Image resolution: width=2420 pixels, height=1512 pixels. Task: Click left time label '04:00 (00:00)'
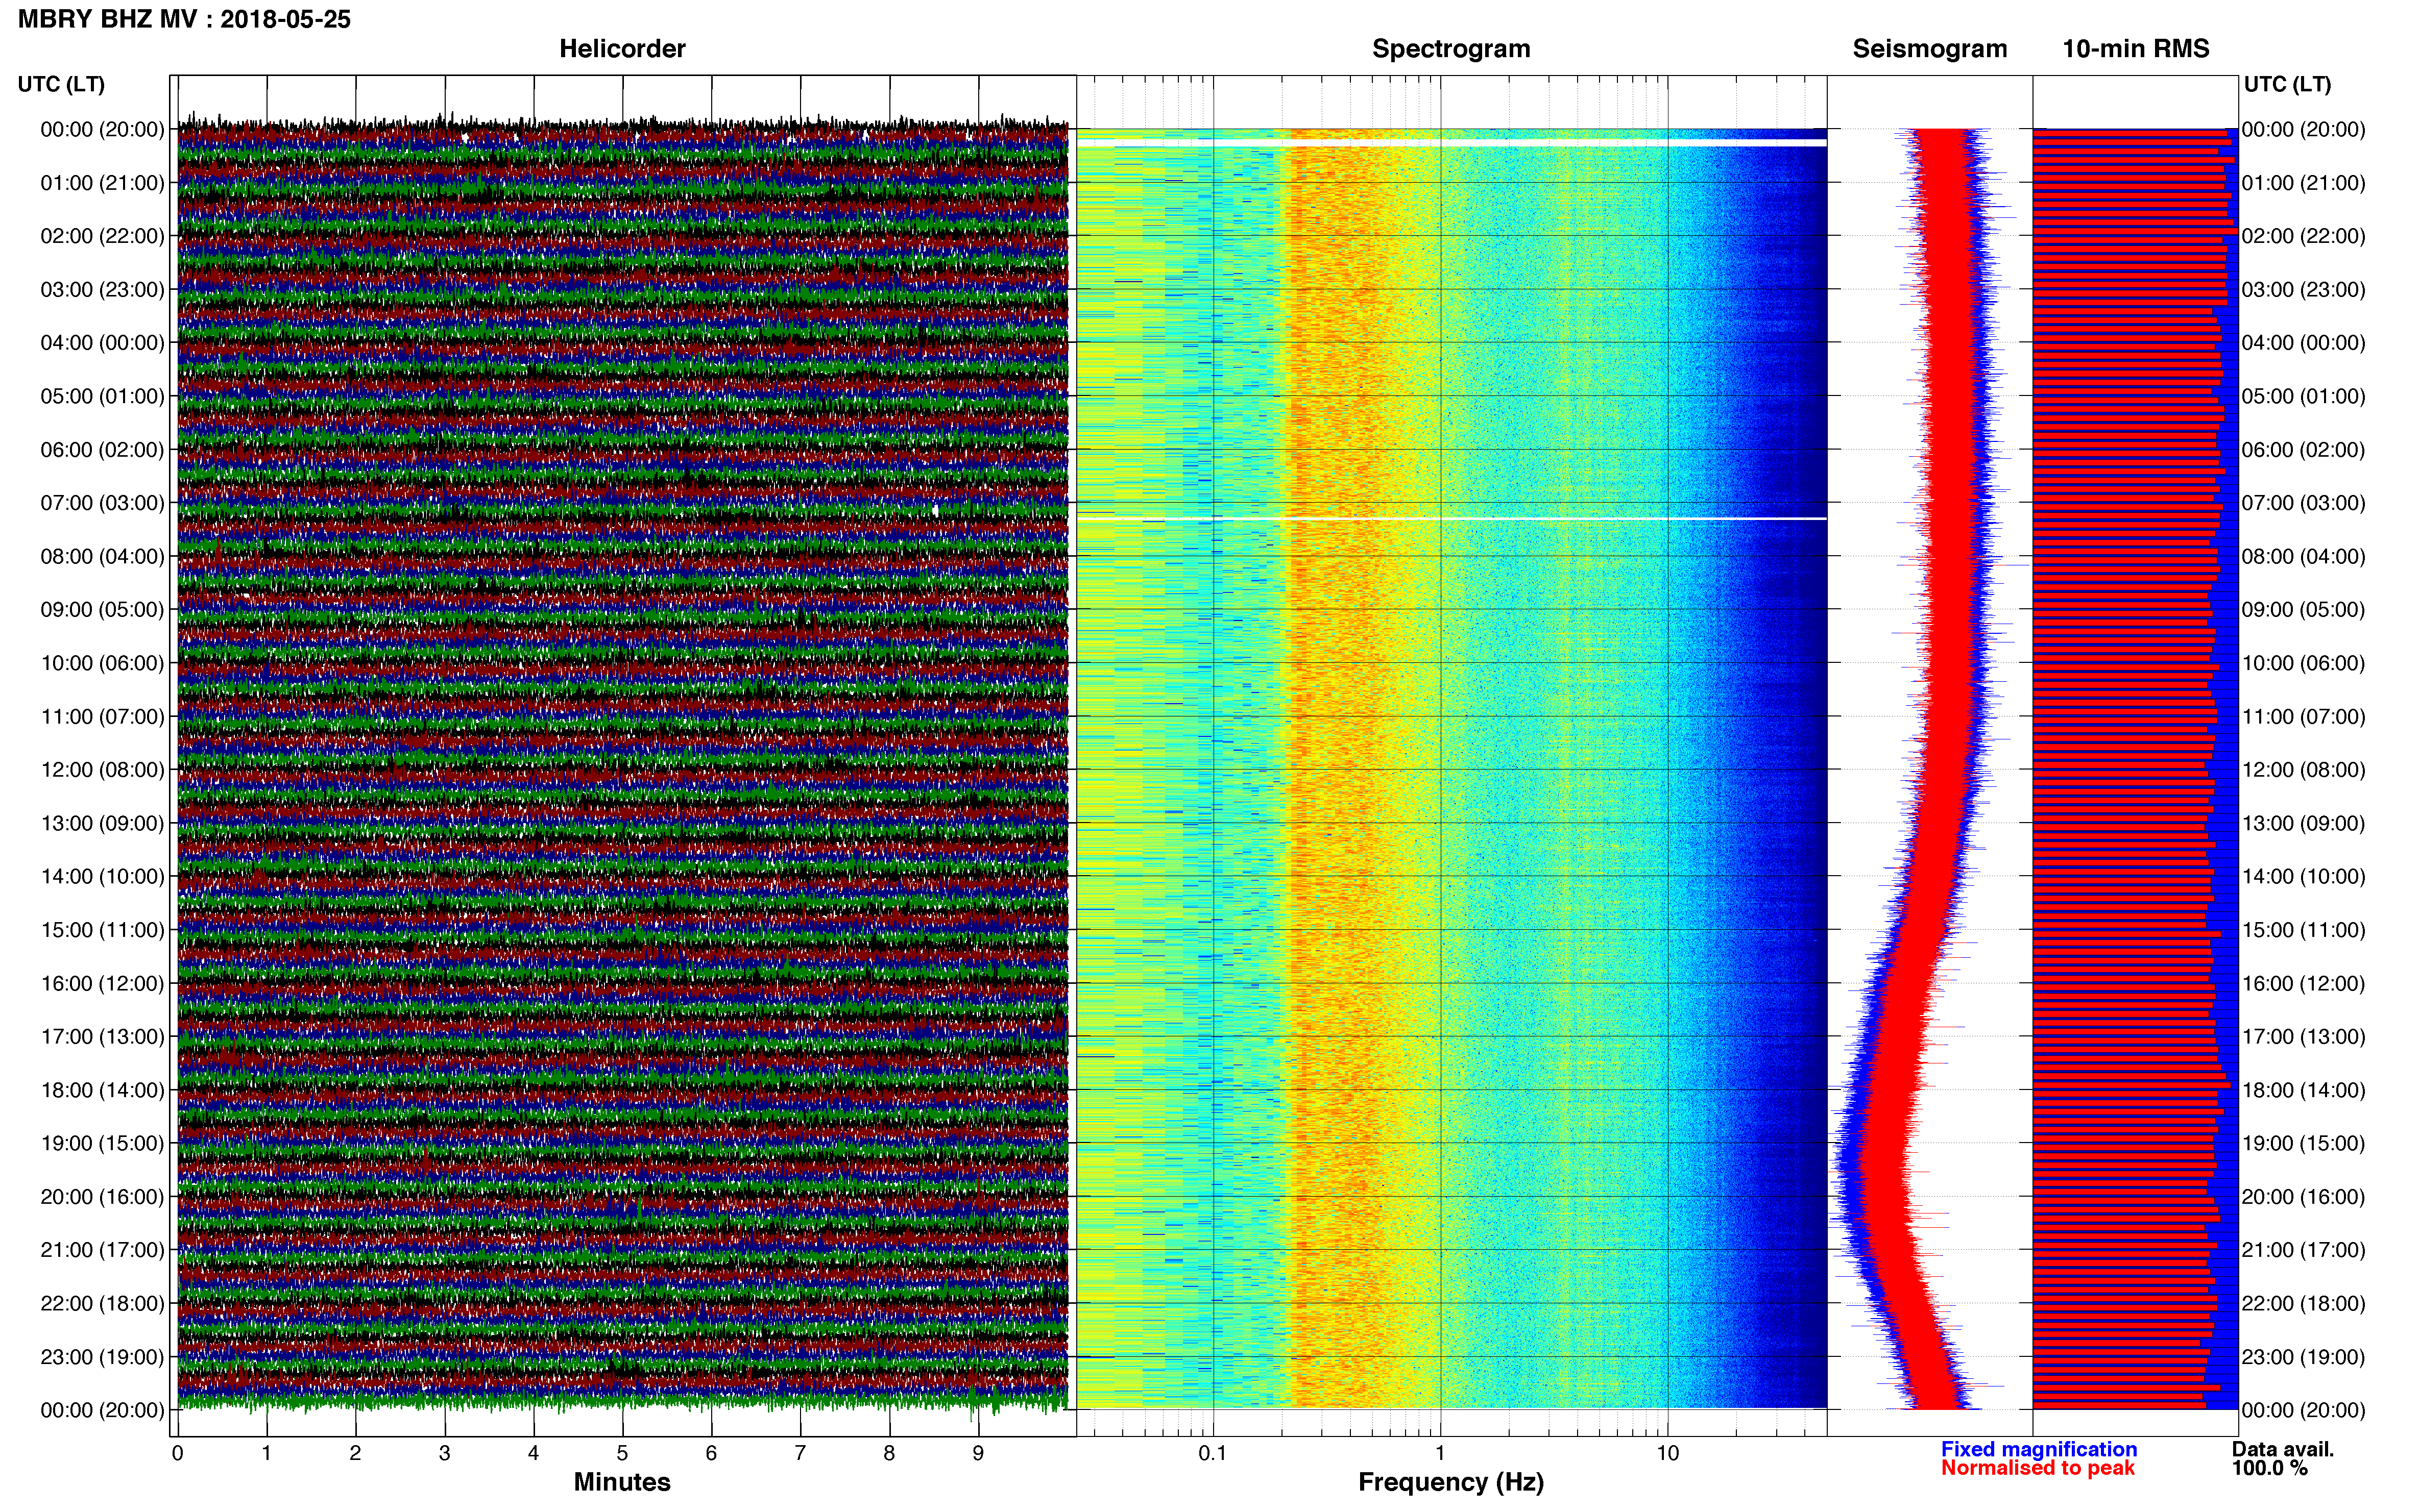(102, 343)
